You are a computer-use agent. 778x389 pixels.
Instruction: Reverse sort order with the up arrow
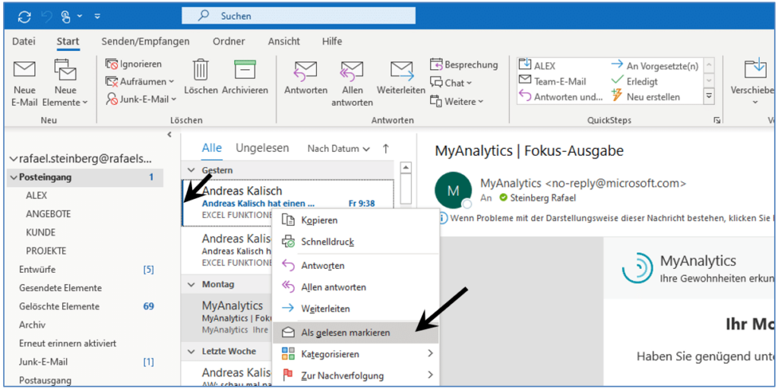385,148
